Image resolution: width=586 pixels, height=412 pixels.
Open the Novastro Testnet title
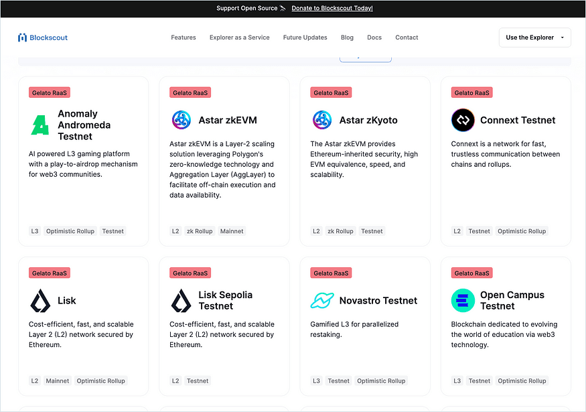tap(378, 301)
